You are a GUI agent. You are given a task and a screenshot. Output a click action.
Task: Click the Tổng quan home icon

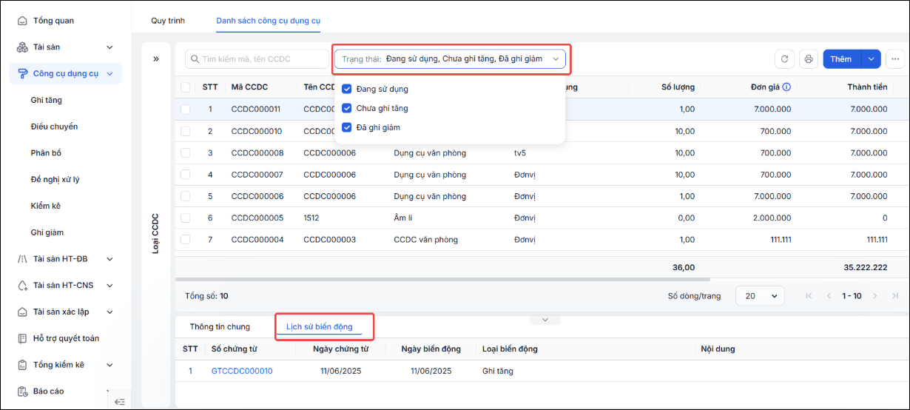click(22, 21)
